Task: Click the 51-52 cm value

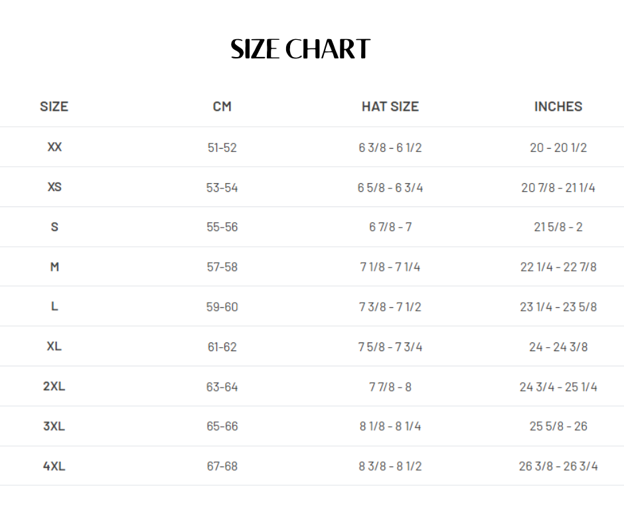Action: pyautogui.click(x=222, y=147)
